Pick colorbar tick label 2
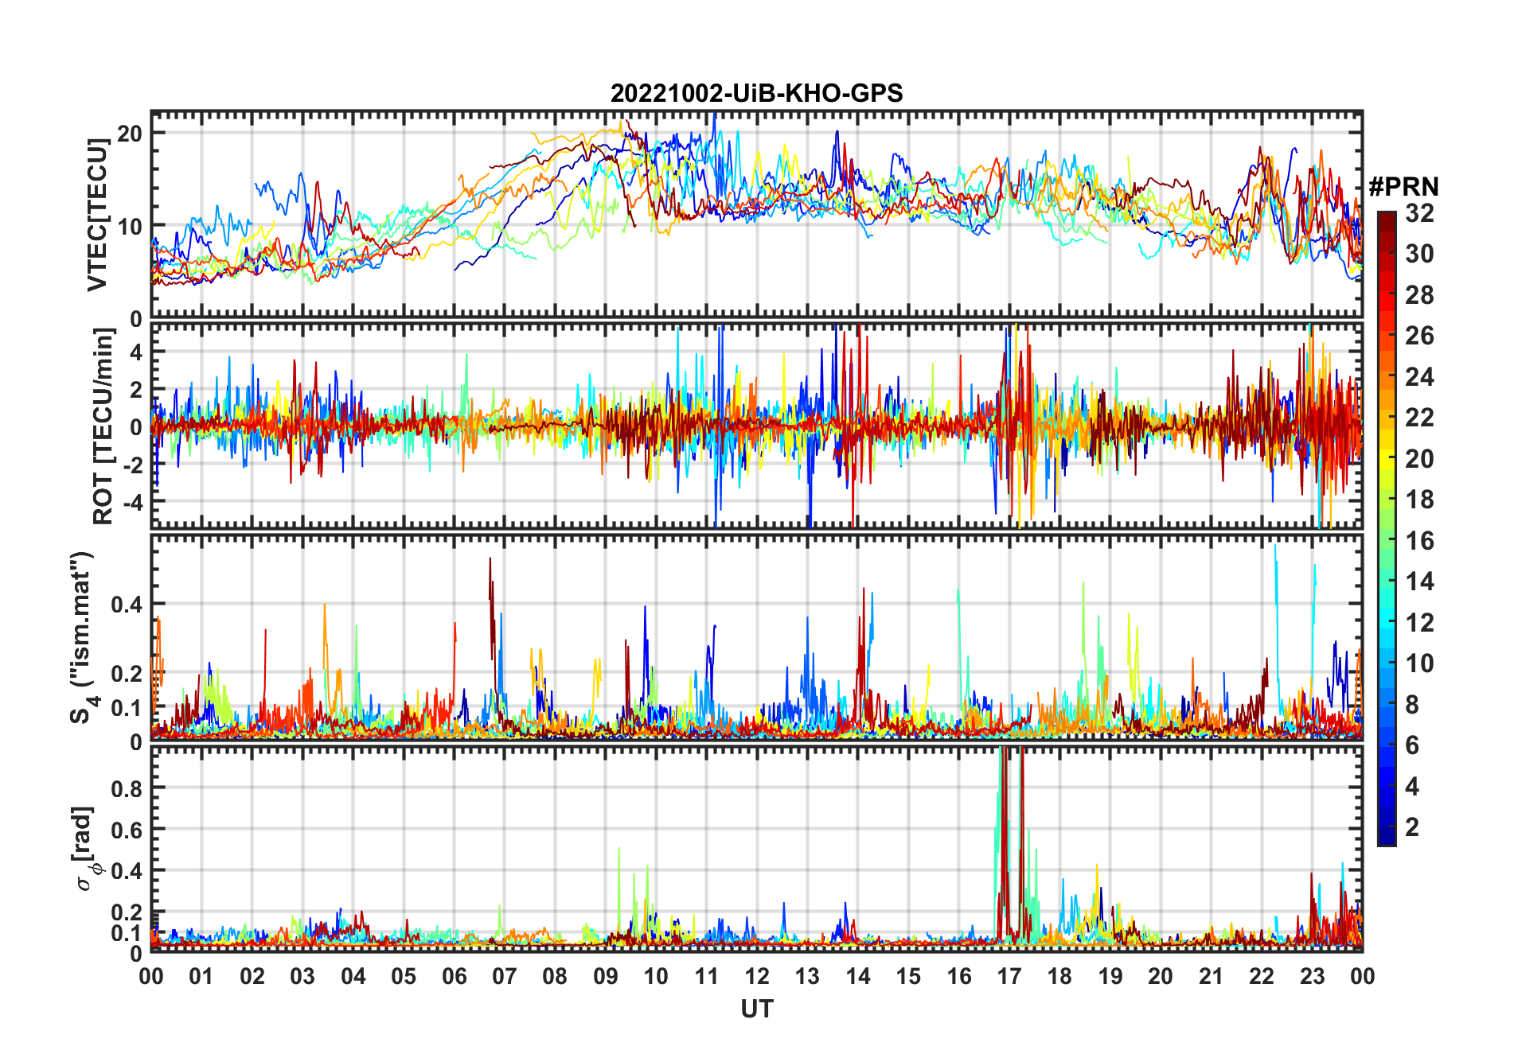1514x1058 pixels. point(1412,827)
